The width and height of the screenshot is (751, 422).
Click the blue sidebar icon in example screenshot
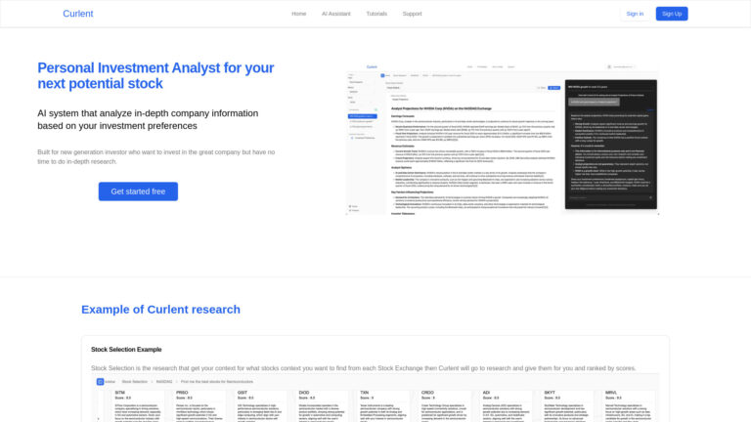point(100,382)
